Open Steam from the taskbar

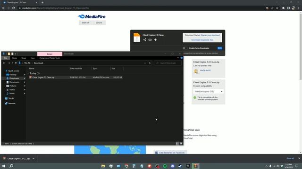click(180, 166)
